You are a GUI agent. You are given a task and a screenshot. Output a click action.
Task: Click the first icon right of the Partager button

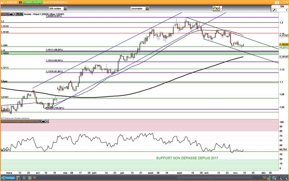click(18, 178)
